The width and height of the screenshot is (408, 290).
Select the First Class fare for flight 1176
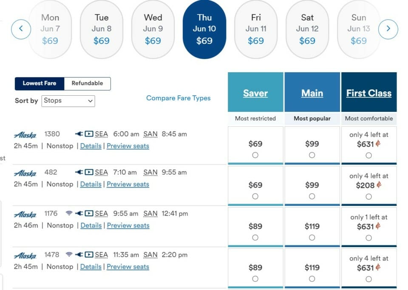pyautogui.click(x=368, y=238)
